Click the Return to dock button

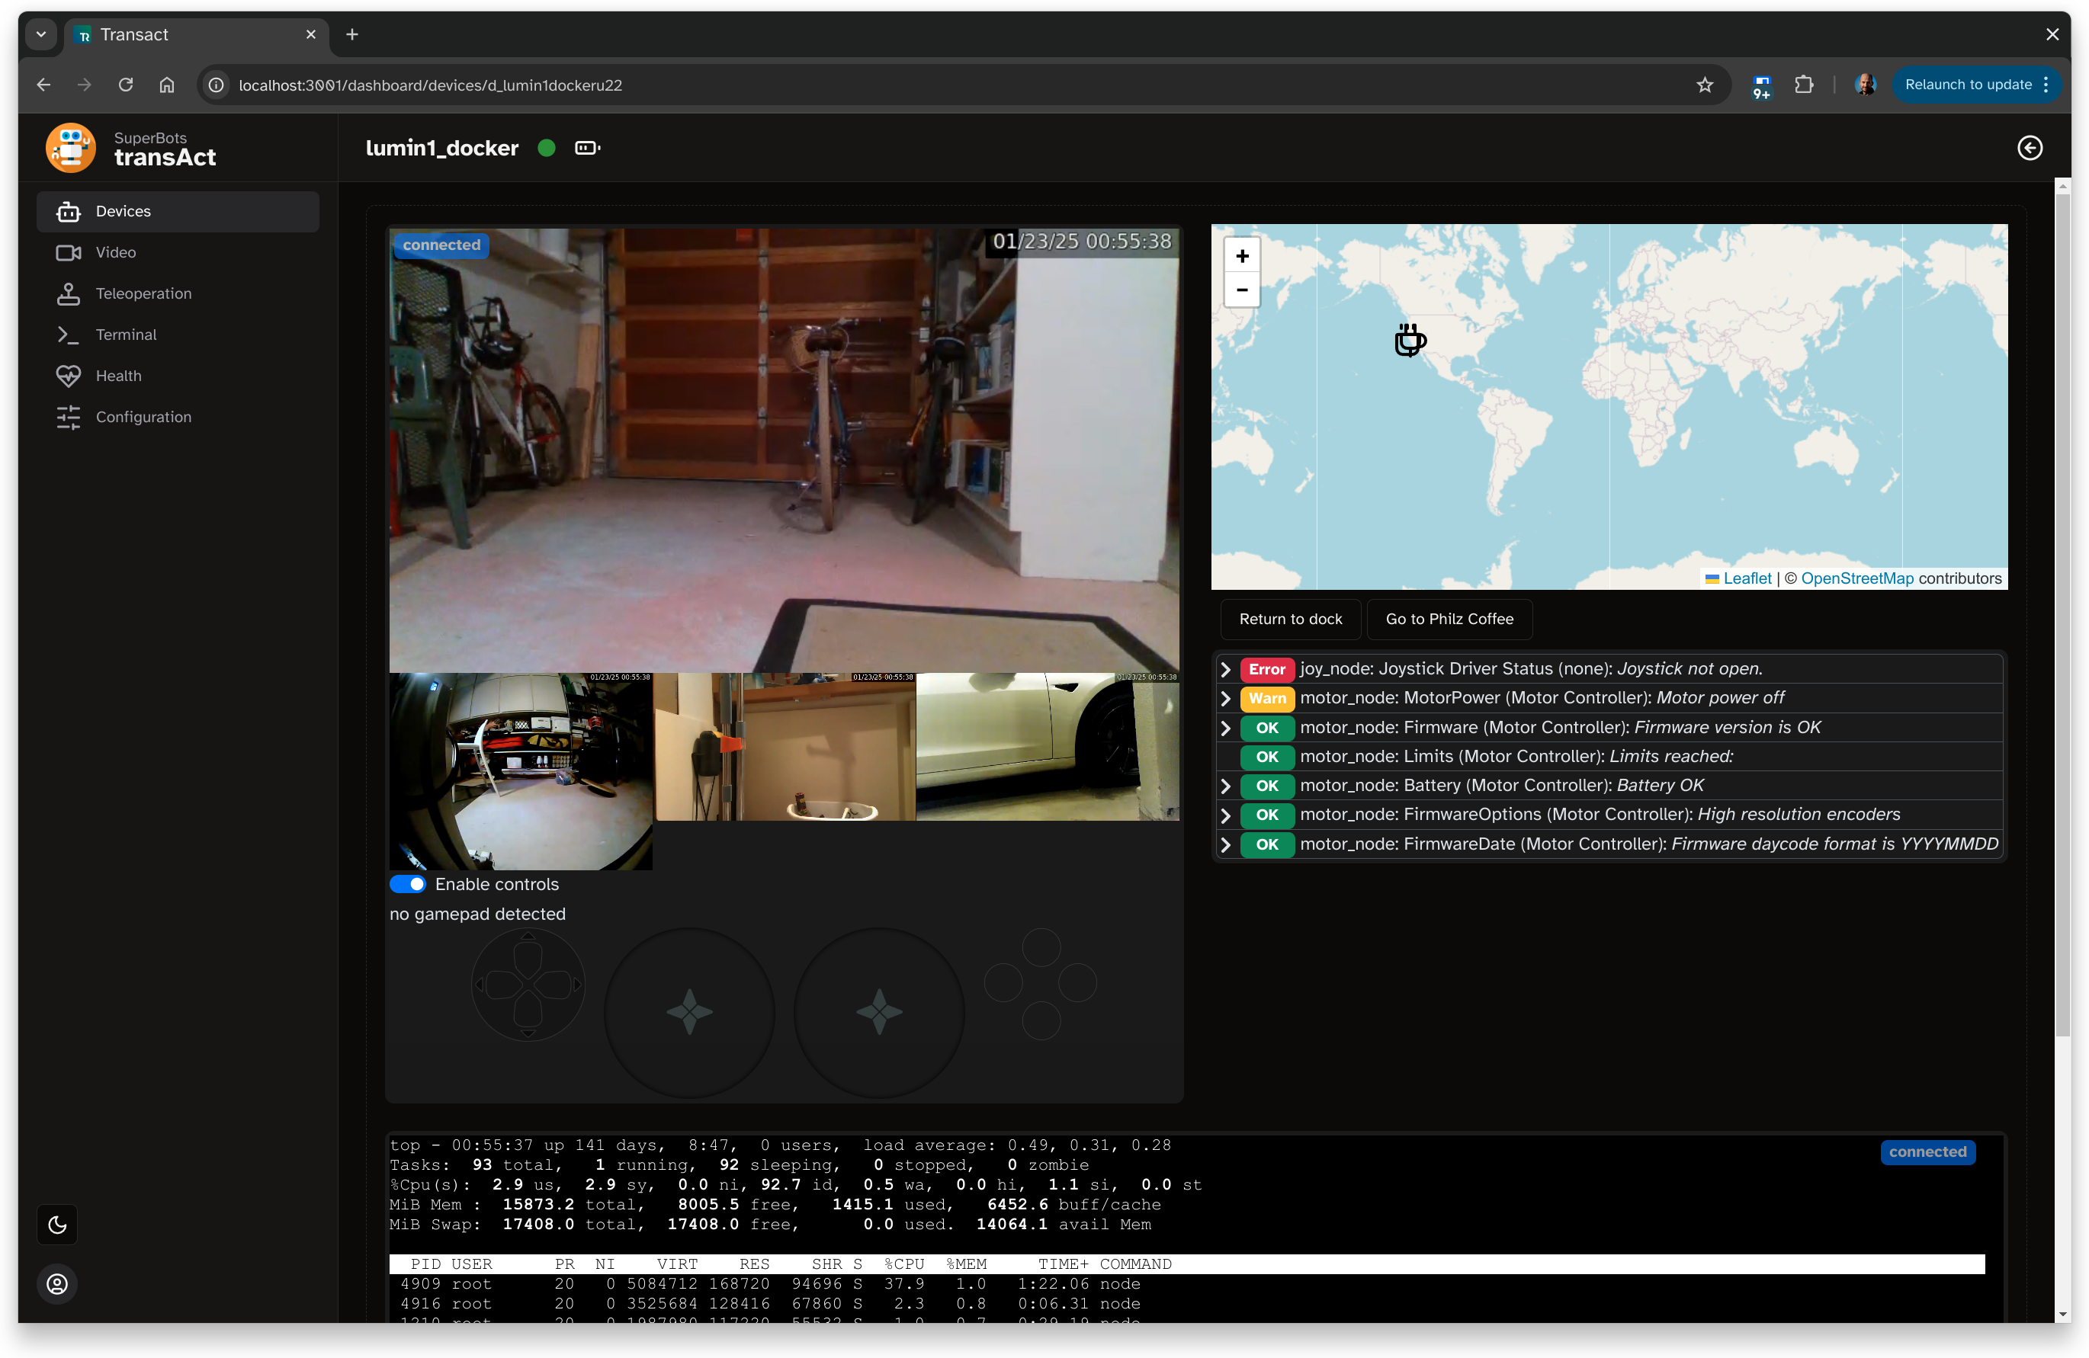pyautogui.click(x=1290, y=620)
